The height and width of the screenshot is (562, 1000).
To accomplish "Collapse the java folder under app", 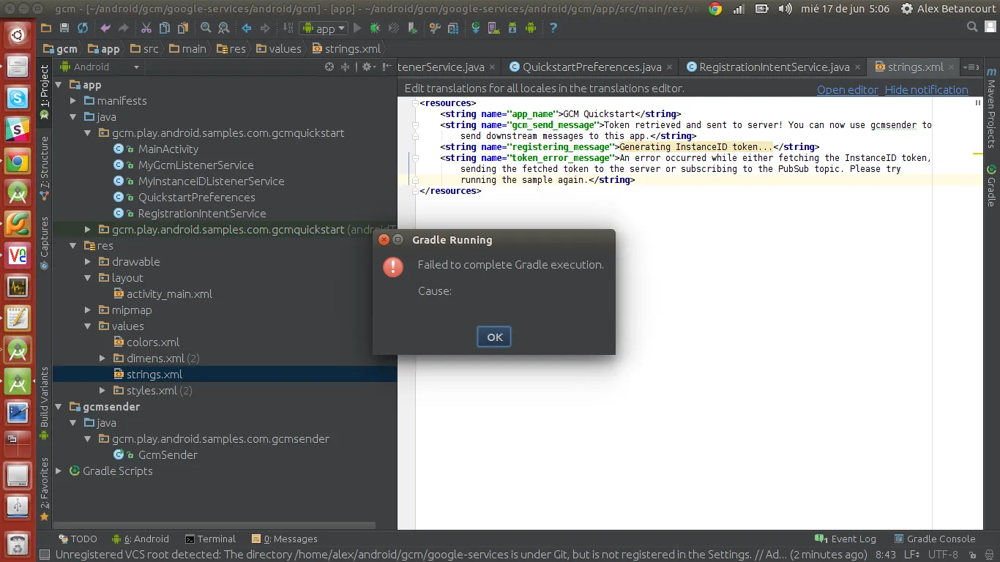I will [73, 117].
